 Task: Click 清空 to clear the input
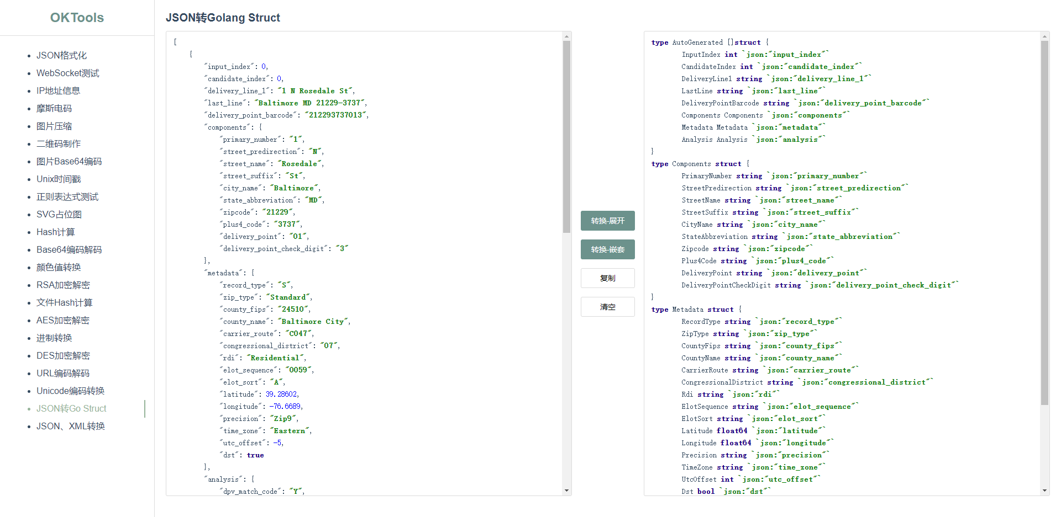pyautogui.click(x=607, y=307)
